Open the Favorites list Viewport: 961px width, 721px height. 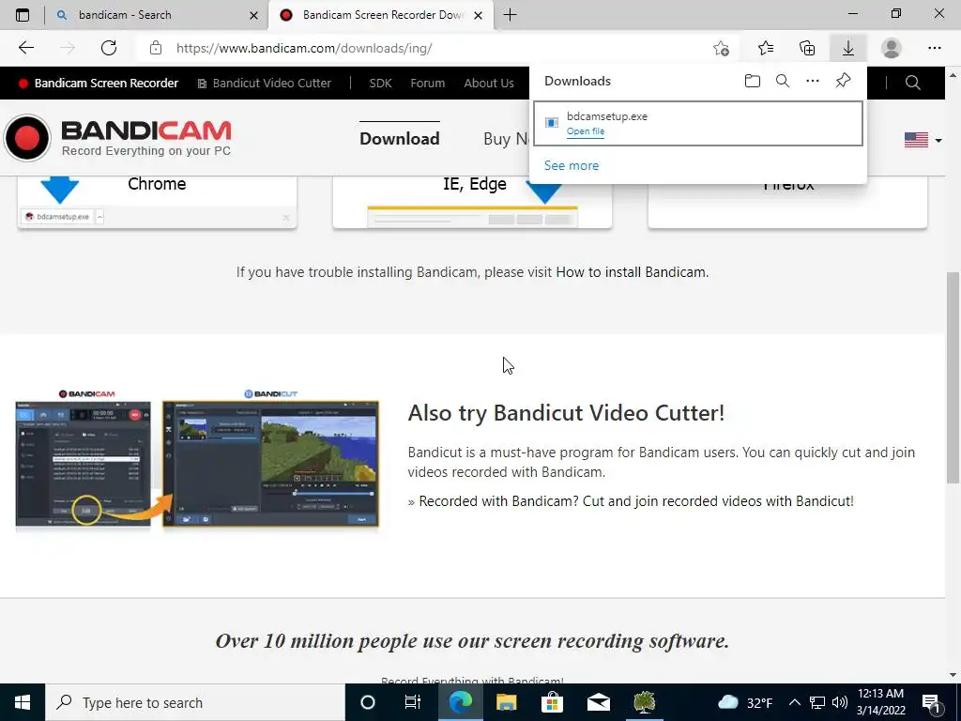pos(766,48)
